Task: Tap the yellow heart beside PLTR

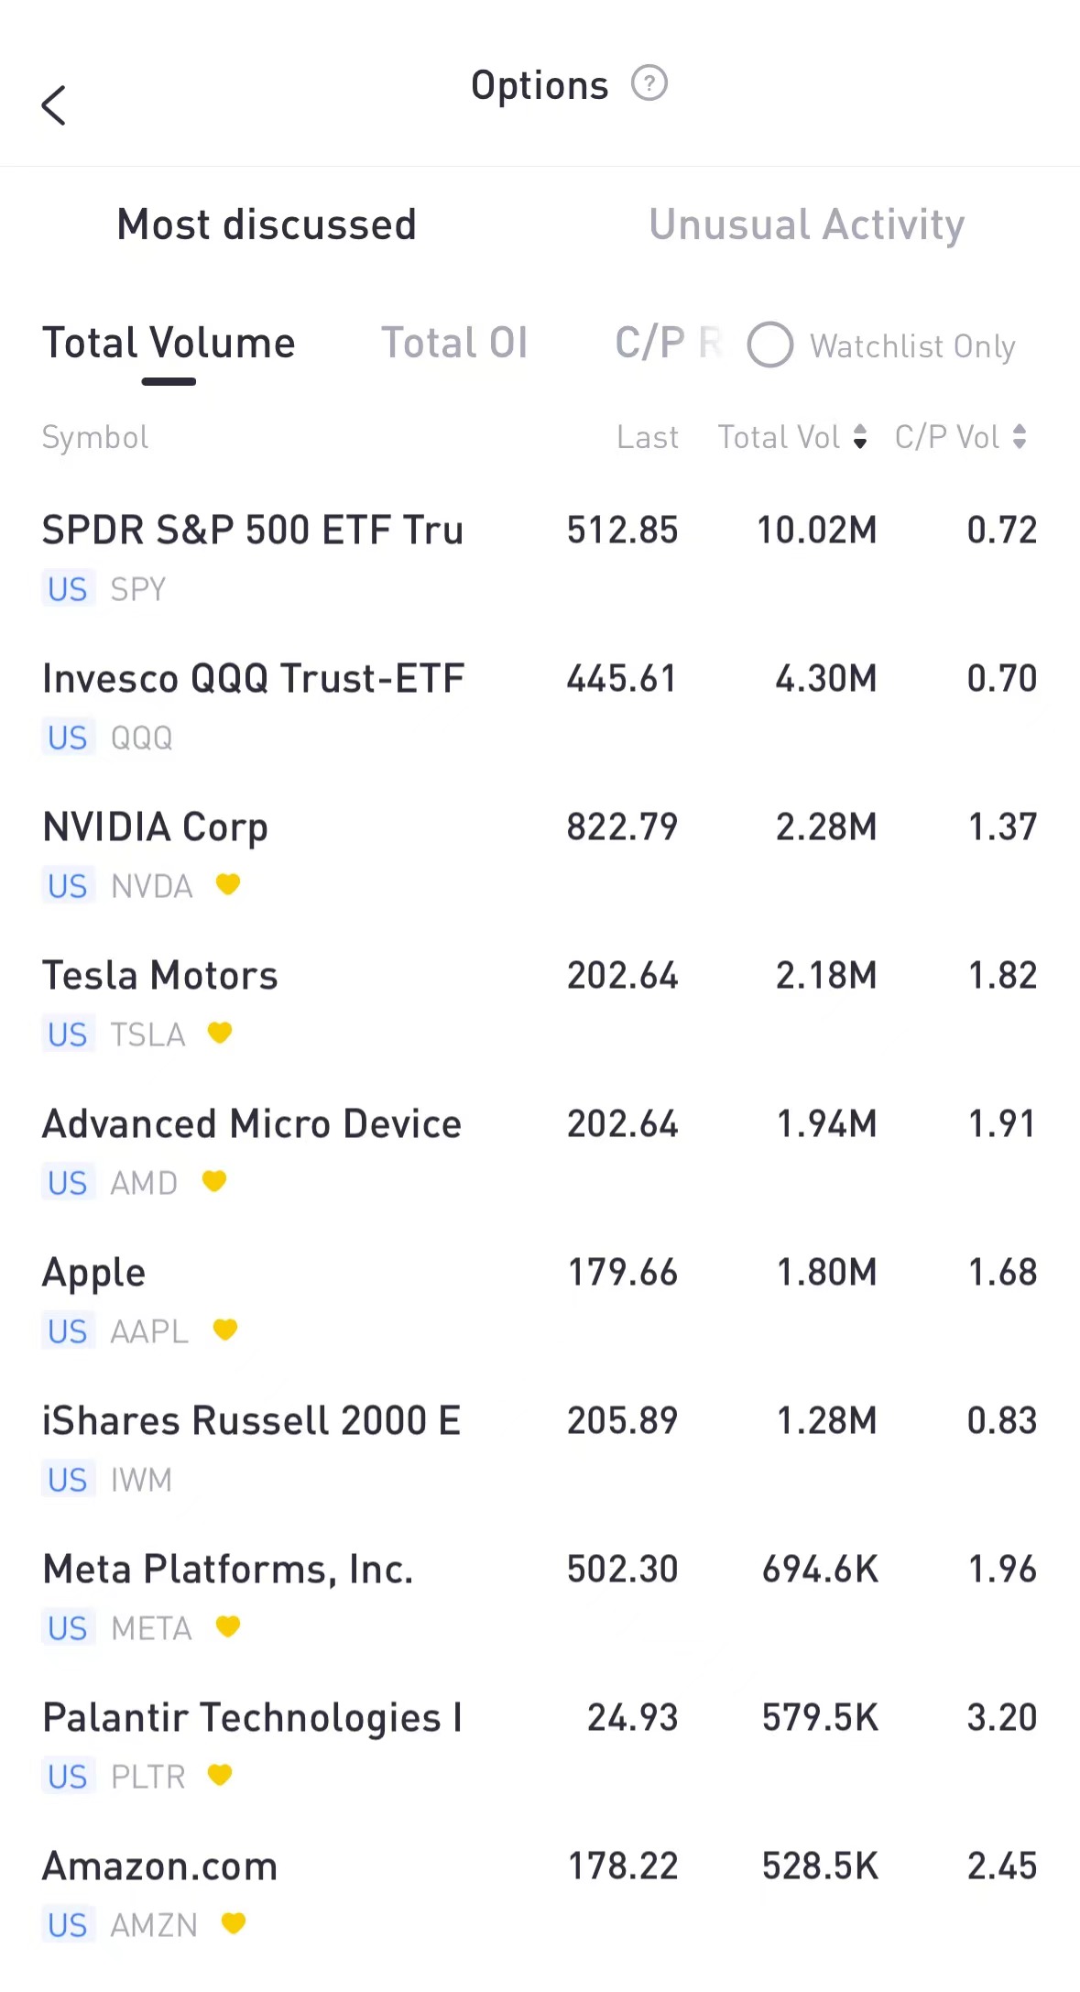Action: point(220,1775)
